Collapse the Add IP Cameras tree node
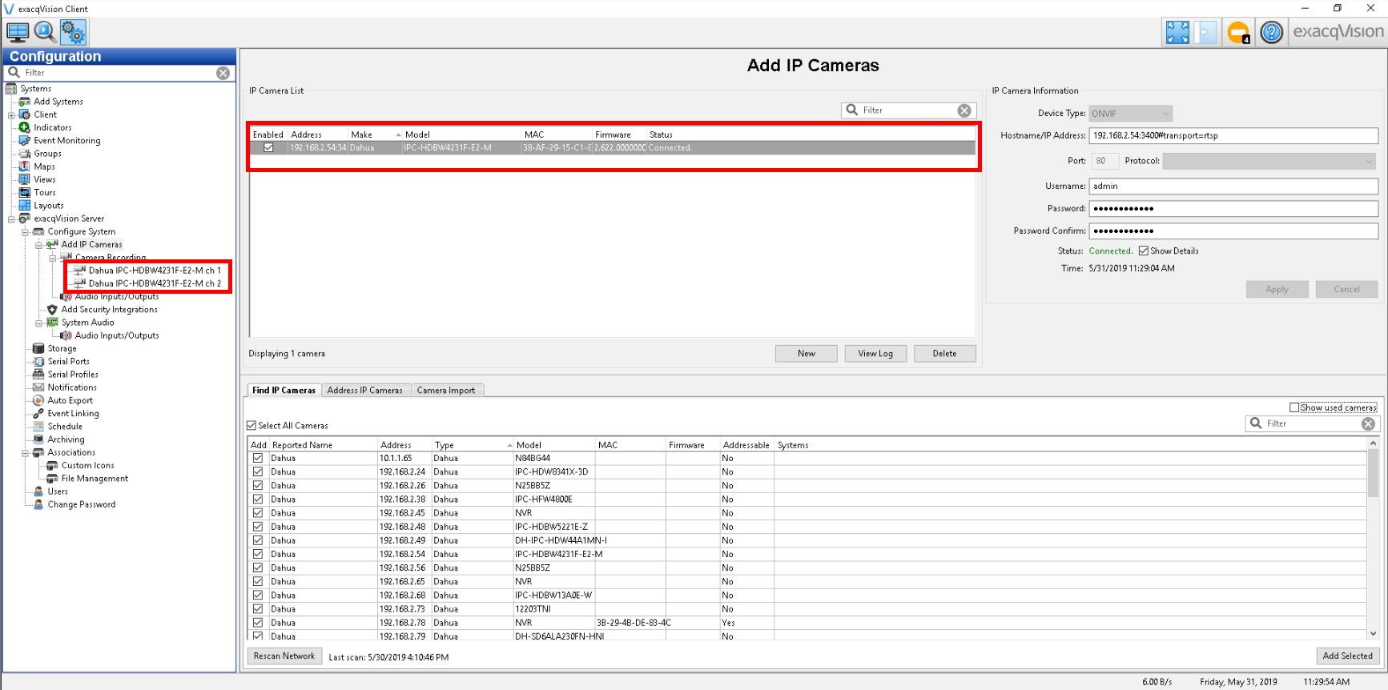 (38, 245)
